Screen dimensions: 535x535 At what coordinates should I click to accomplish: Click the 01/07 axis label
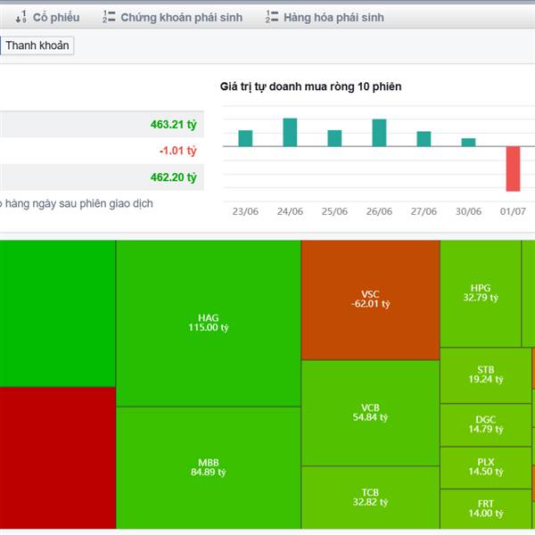click(x=513, y=211)
